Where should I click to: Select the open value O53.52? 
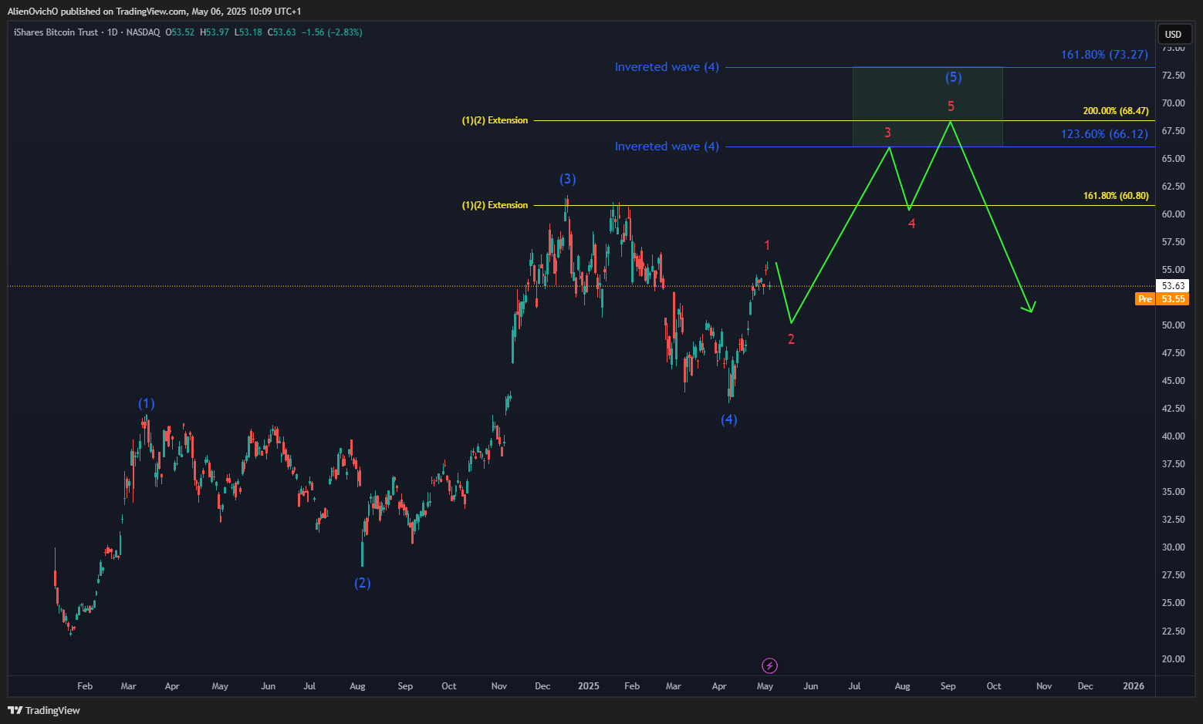tap(180, 32)
